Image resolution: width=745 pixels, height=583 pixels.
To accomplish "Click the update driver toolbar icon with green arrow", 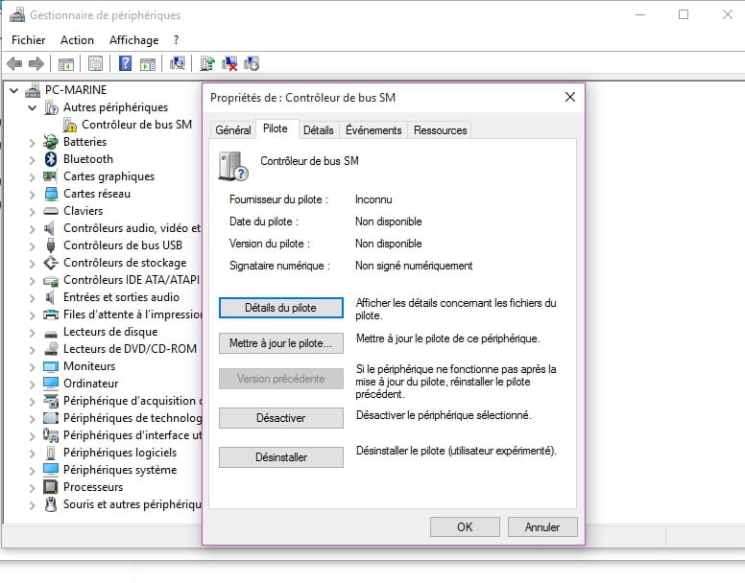I will click(206, 64).
